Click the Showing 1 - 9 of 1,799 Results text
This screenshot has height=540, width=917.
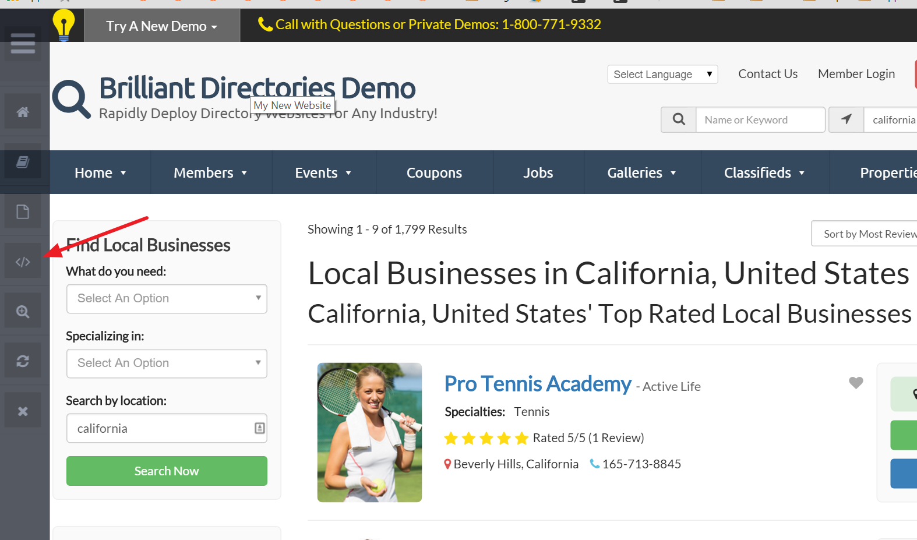click(x=387, y=230)
